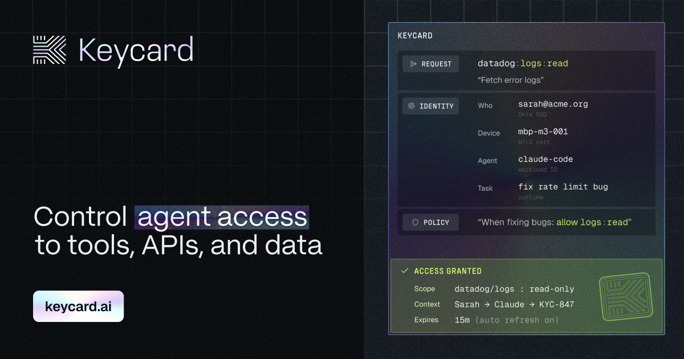Click the sarah@acme.org identity value
The height and width of the screenshot is (359, 684).
pos(553,104)
